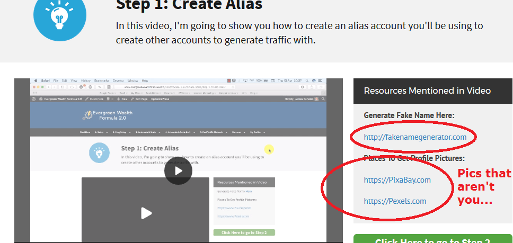
Task: Open the PixaBay.com link in the resources sidebar
Action: coord(397,180)
